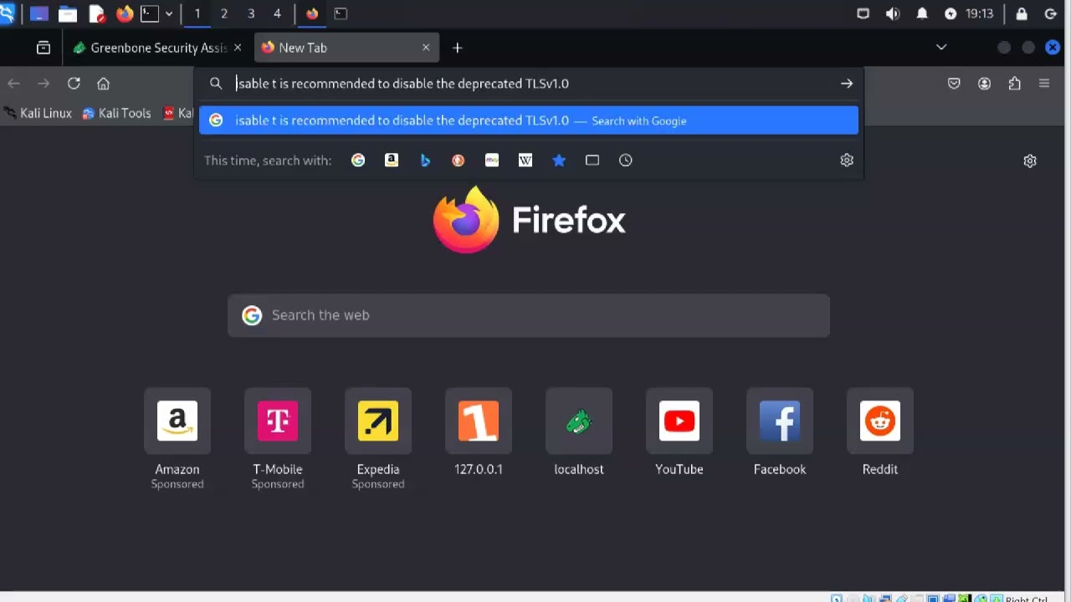Open Firefox View tab overview
The height and width of the screenshot is (602, 1071).
(x=44, y=48)
